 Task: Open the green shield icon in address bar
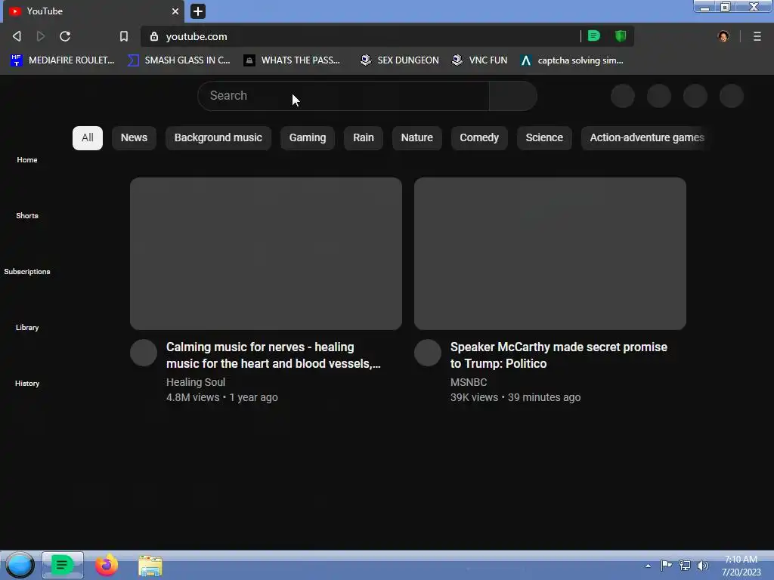point(621,35)
